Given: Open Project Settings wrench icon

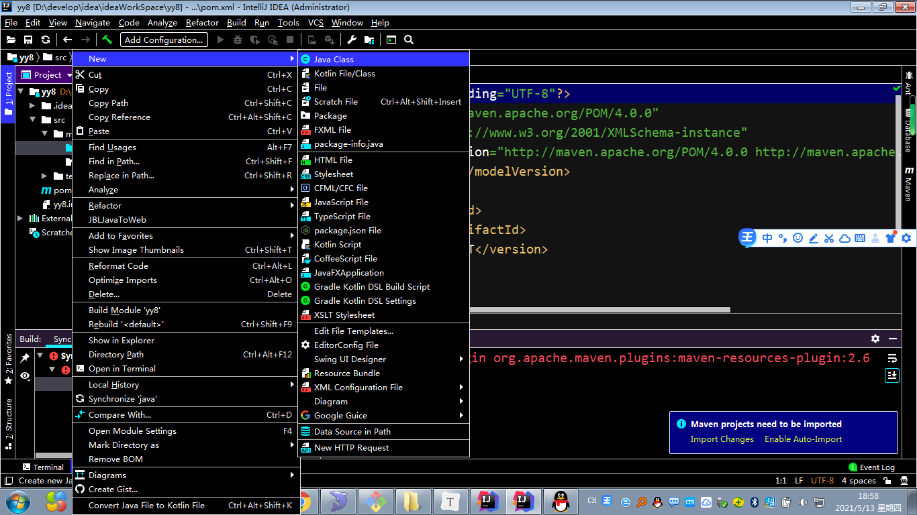Looking at the screenshot, I should [351, 40].
